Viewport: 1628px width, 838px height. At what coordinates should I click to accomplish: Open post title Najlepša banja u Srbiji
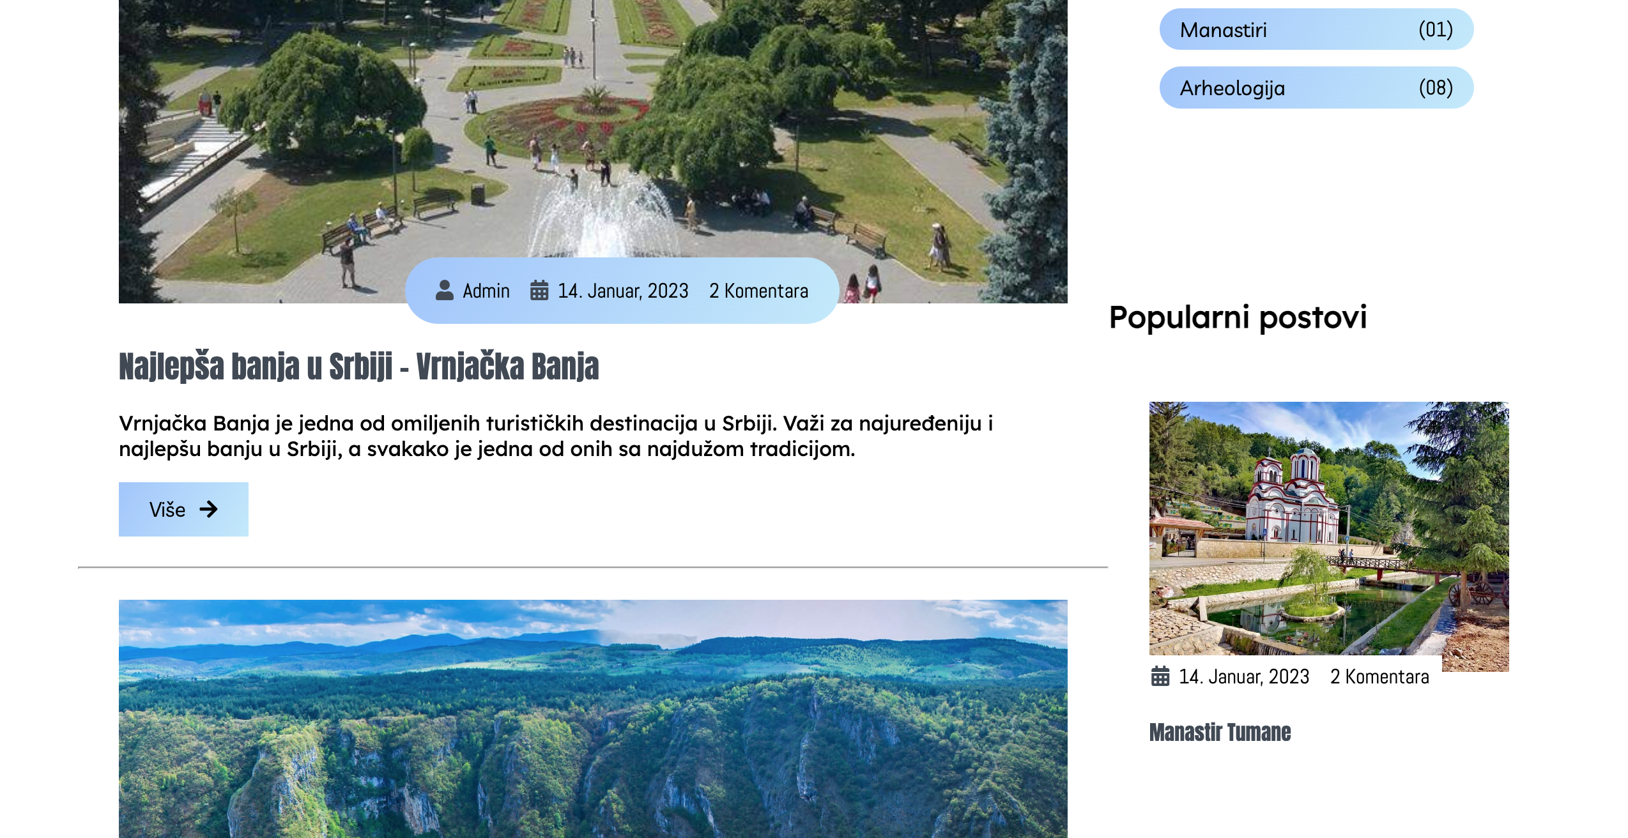coord(359,366)
